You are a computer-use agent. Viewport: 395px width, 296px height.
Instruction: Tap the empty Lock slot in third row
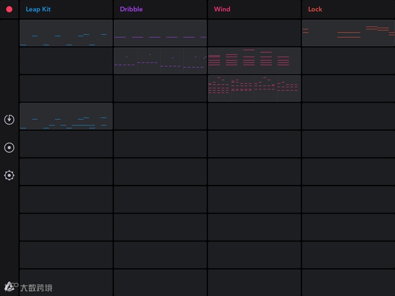[x=349, y=88]
